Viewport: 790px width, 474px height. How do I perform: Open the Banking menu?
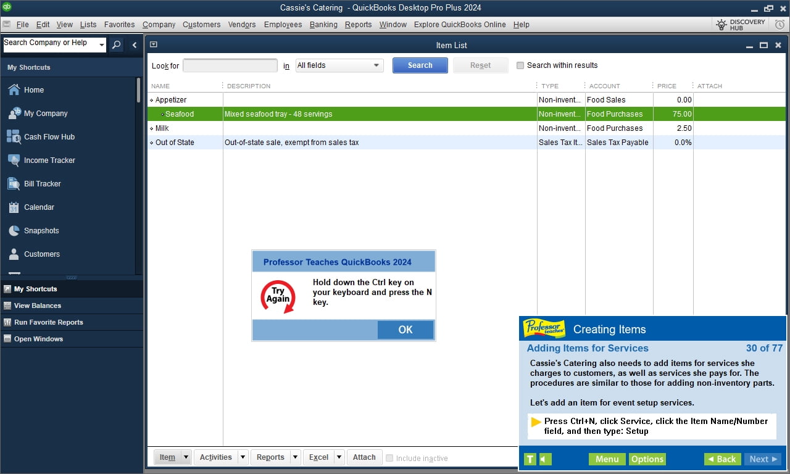[x=323, y=25]
